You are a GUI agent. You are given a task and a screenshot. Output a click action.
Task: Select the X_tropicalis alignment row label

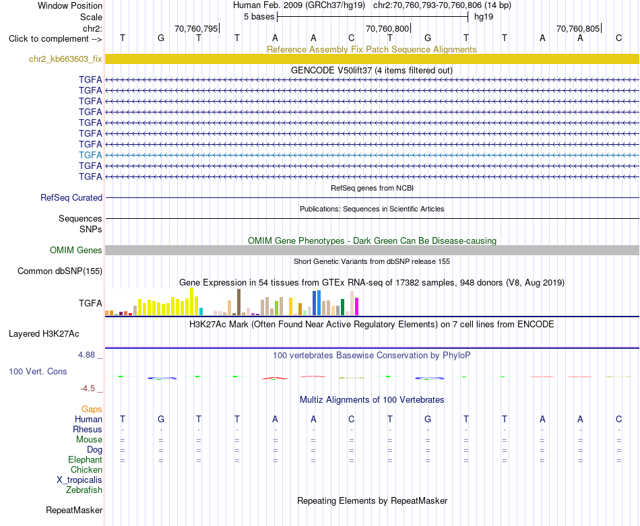[79, 480]
